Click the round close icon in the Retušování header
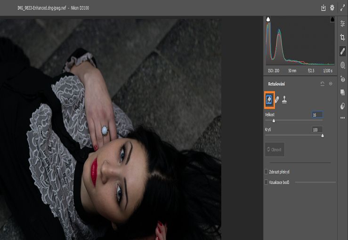 [x=331, y=84]
